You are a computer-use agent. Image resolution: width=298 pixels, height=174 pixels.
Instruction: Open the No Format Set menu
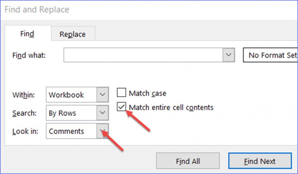[x=271, y=55]
